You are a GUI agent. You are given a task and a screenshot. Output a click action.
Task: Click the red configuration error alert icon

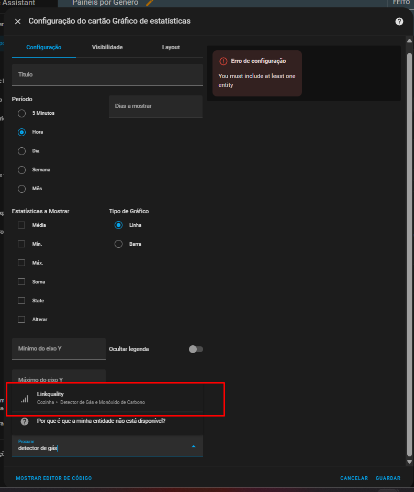pos(223,61)
